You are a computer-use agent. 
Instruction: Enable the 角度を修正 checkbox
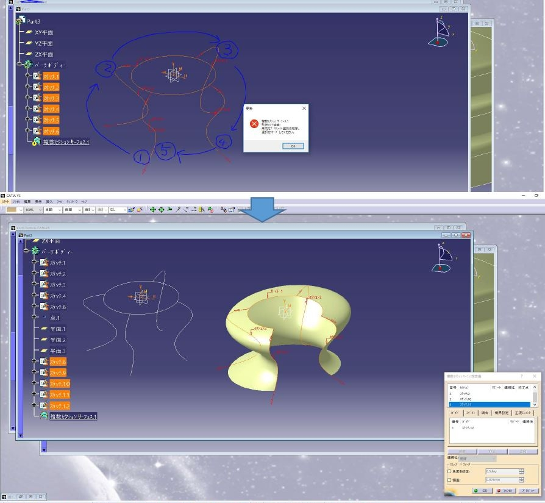tap(449, 471)
